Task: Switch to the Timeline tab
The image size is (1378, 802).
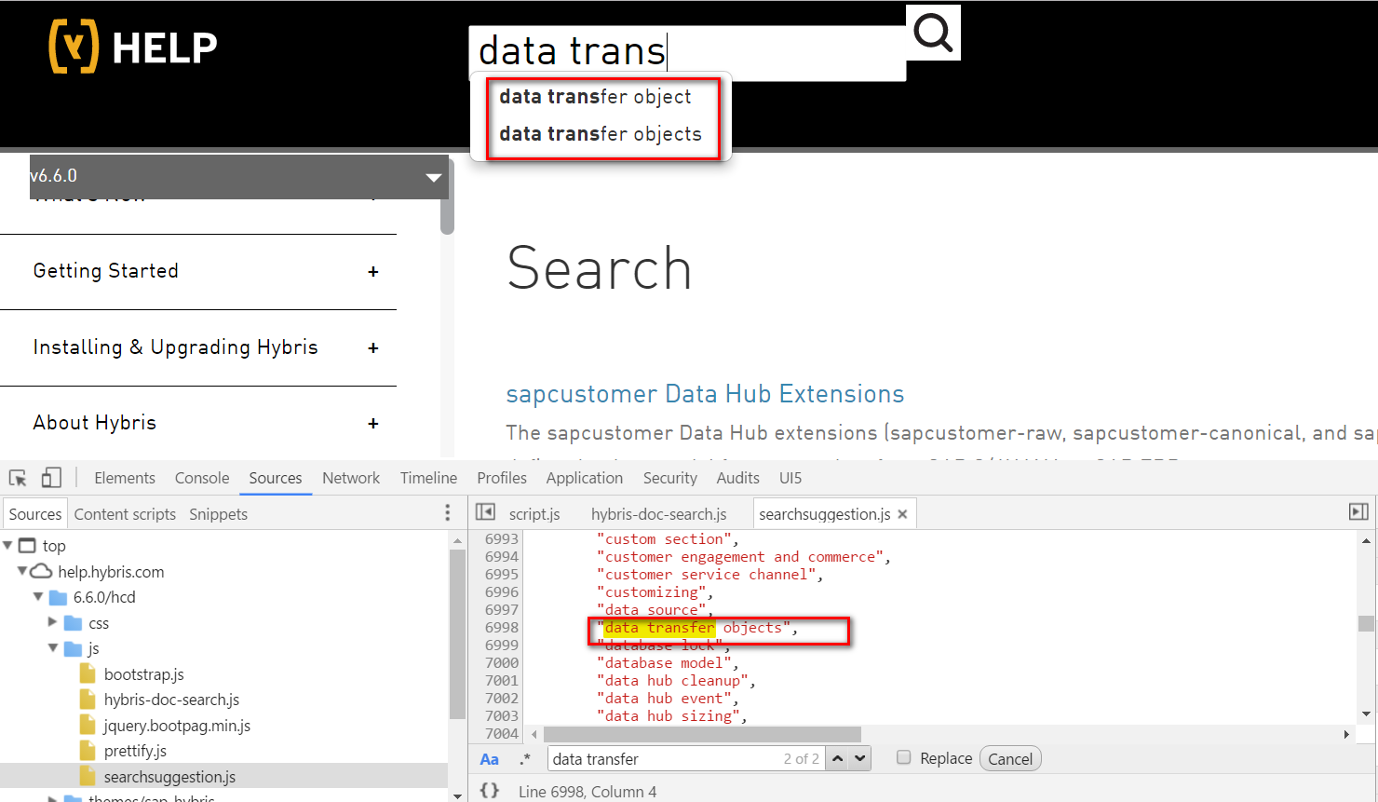Action: 428,478
